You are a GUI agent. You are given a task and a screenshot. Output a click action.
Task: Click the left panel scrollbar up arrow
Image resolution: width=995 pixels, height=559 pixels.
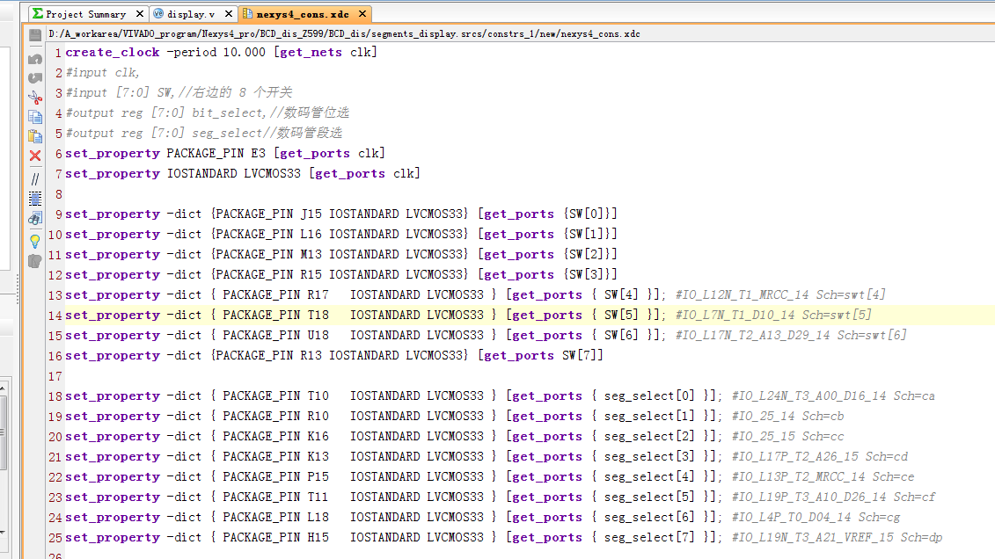pos(3,388)
